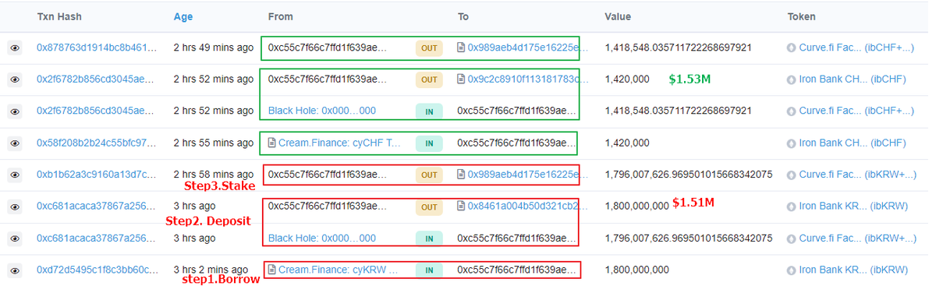Open Black Hole address in 3 hrs ago row
936x286 pixels.
coord(321,238)
